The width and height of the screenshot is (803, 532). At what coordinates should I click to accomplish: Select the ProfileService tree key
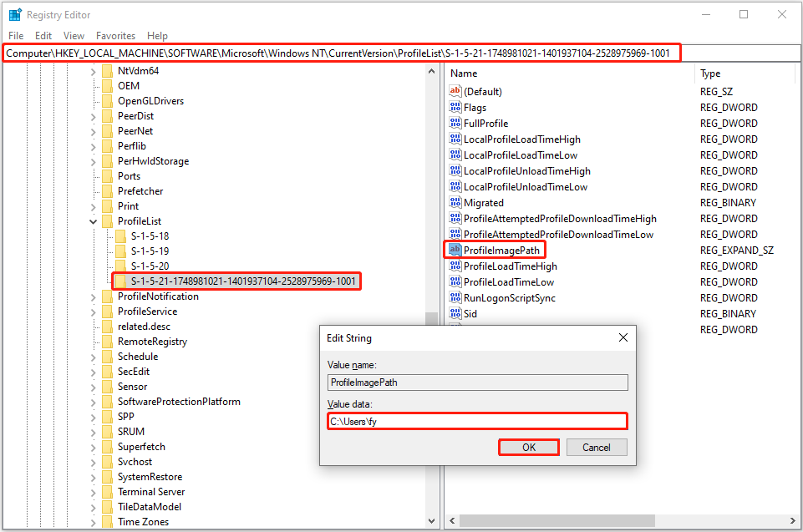point(148,312)
